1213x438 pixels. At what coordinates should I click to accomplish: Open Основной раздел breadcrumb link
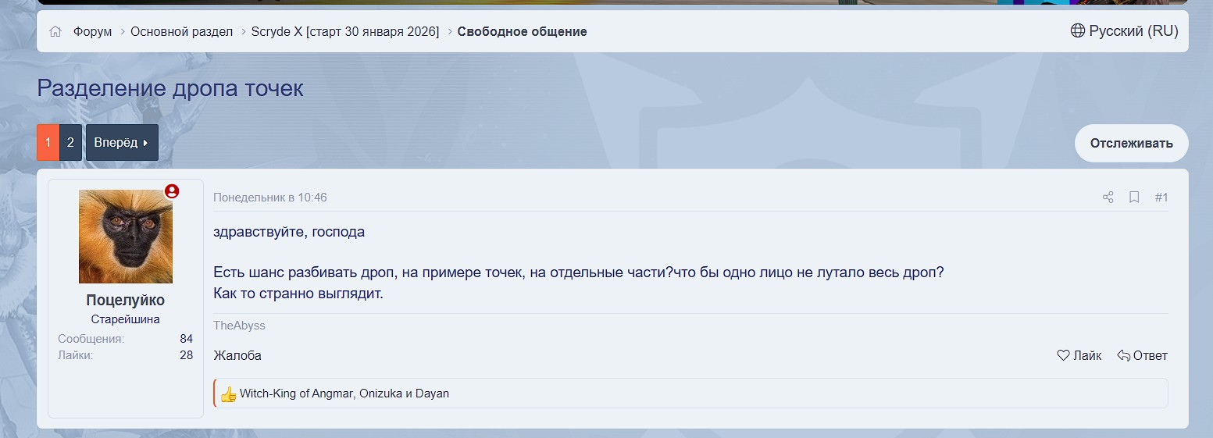182,32
